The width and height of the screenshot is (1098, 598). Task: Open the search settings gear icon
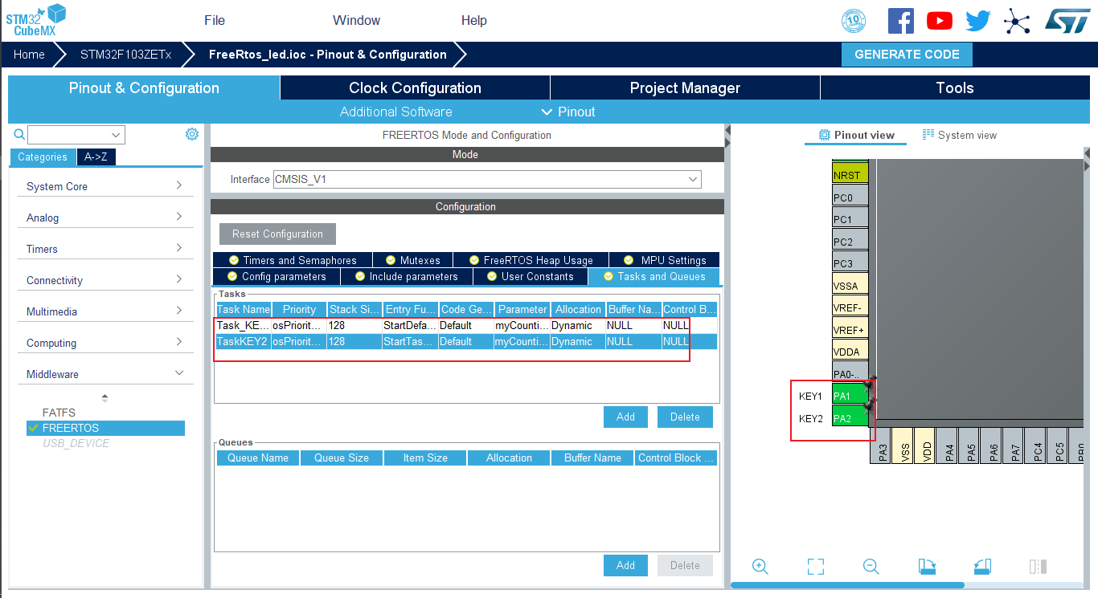coord(191,134)
